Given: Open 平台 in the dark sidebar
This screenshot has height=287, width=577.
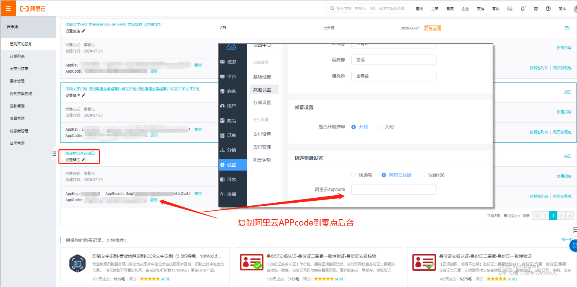Looking at the screenshot, I should coord(232,77).
